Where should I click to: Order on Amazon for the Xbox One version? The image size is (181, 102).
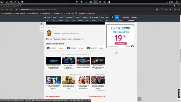point(95,48)
